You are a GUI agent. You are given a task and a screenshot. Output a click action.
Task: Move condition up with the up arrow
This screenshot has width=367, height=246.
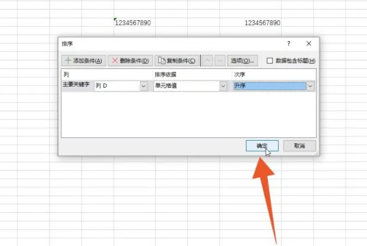(x=207, y=61)
